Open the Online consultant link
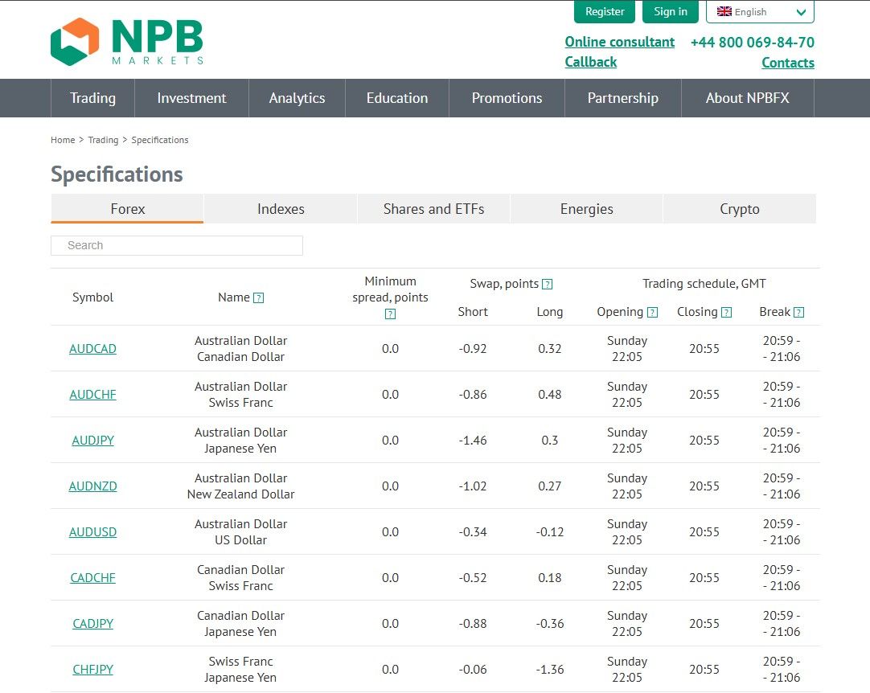 click(x=620, y=42)
